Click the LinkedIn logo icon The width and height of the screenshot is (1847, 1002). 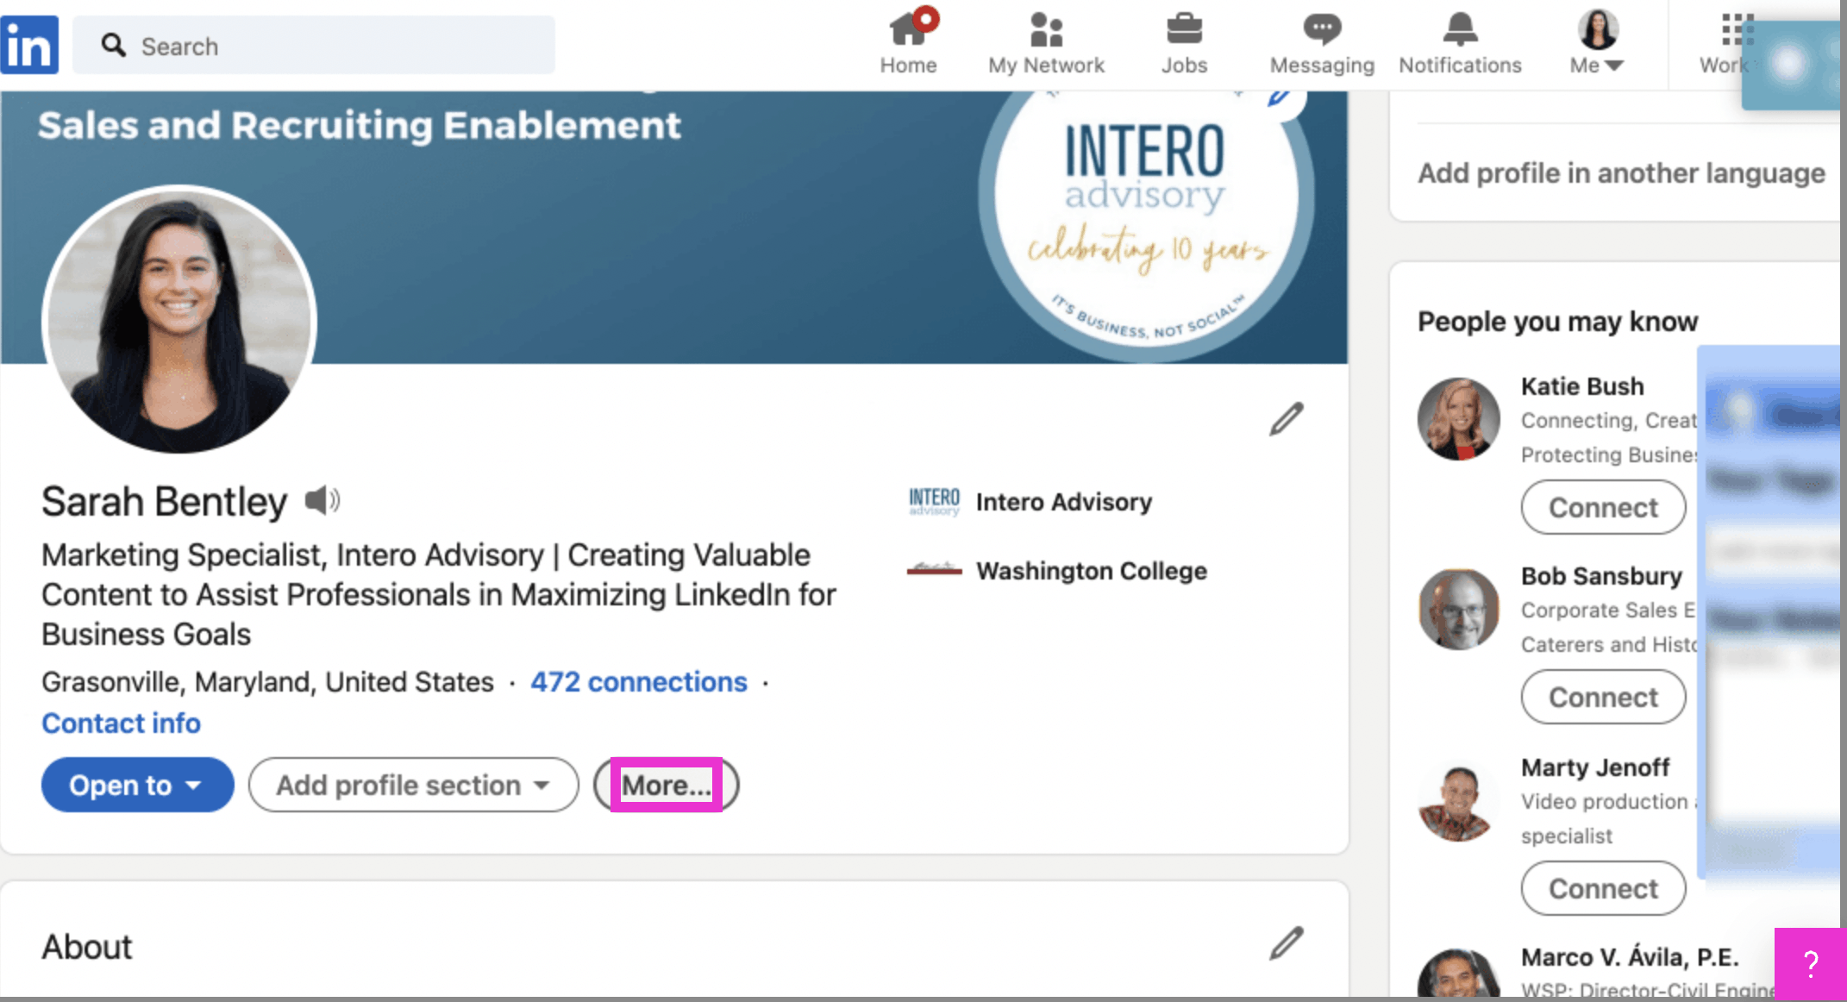[29, 45]
